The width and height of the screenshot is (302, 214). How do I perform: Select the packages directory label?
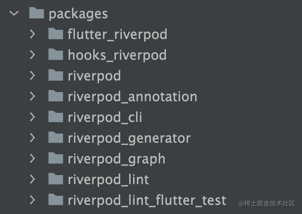coord(78,14)
